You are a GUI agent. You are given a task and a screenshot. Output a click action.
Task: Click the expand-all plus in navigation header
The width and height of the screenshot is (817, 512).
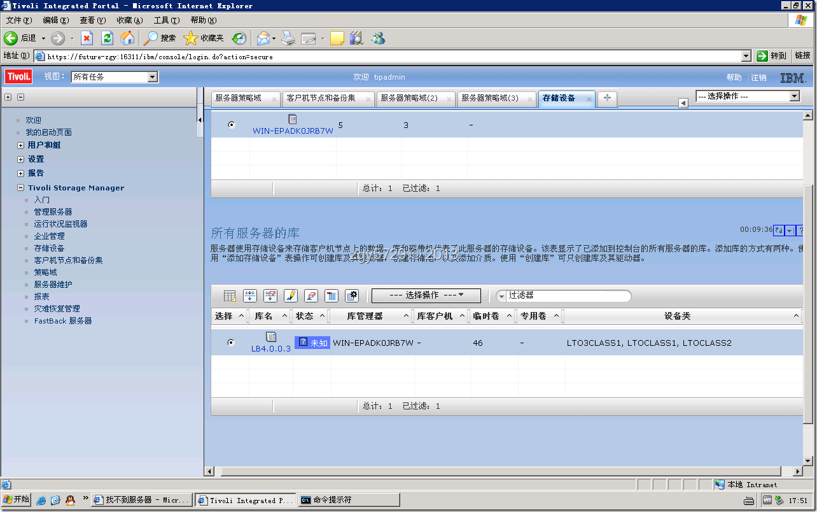8,97
